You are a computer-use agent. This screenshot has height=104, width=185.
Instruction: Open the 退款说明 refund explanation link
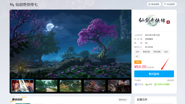[170, 80]
